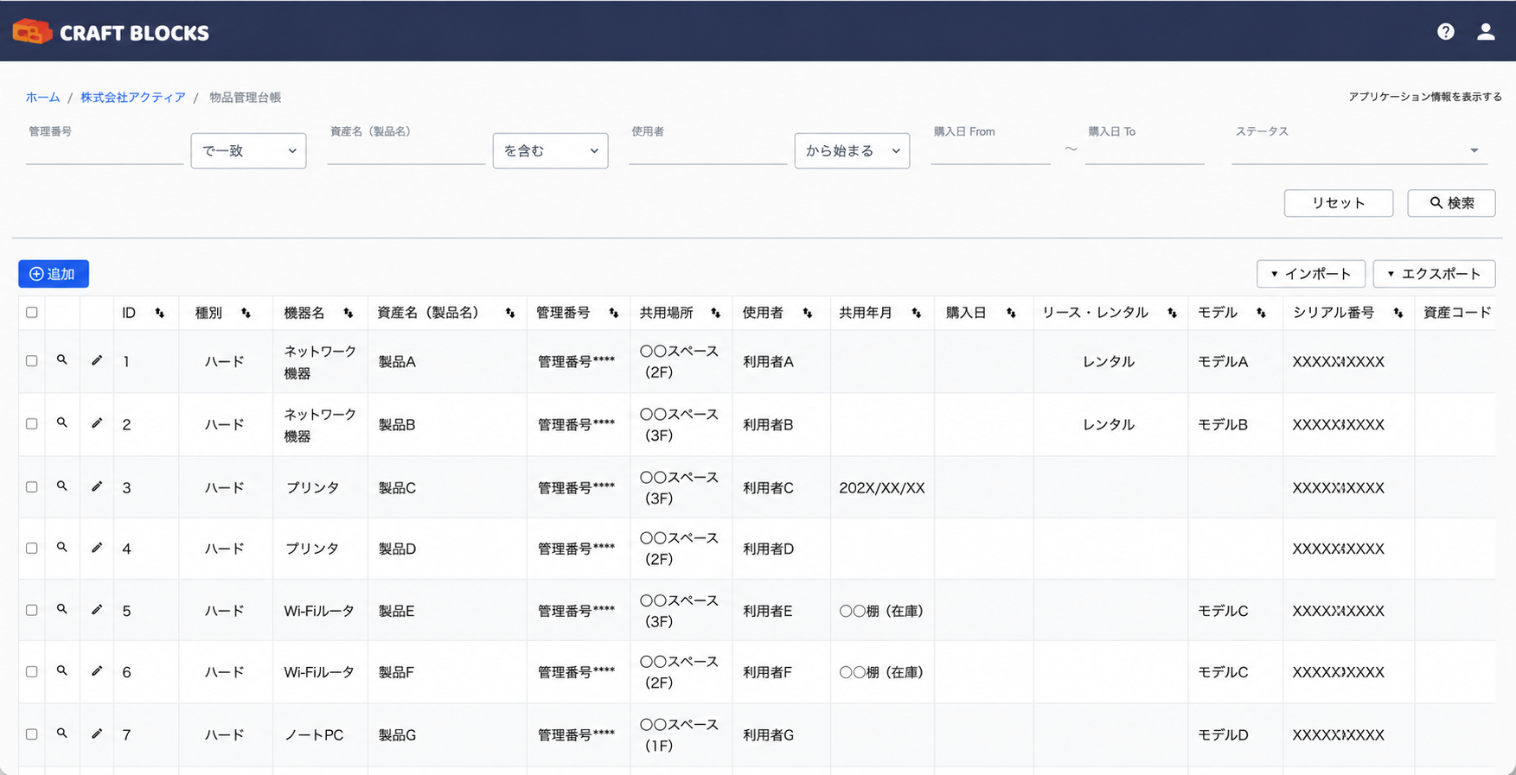Open the help question mark icon

coord(1445,32)
